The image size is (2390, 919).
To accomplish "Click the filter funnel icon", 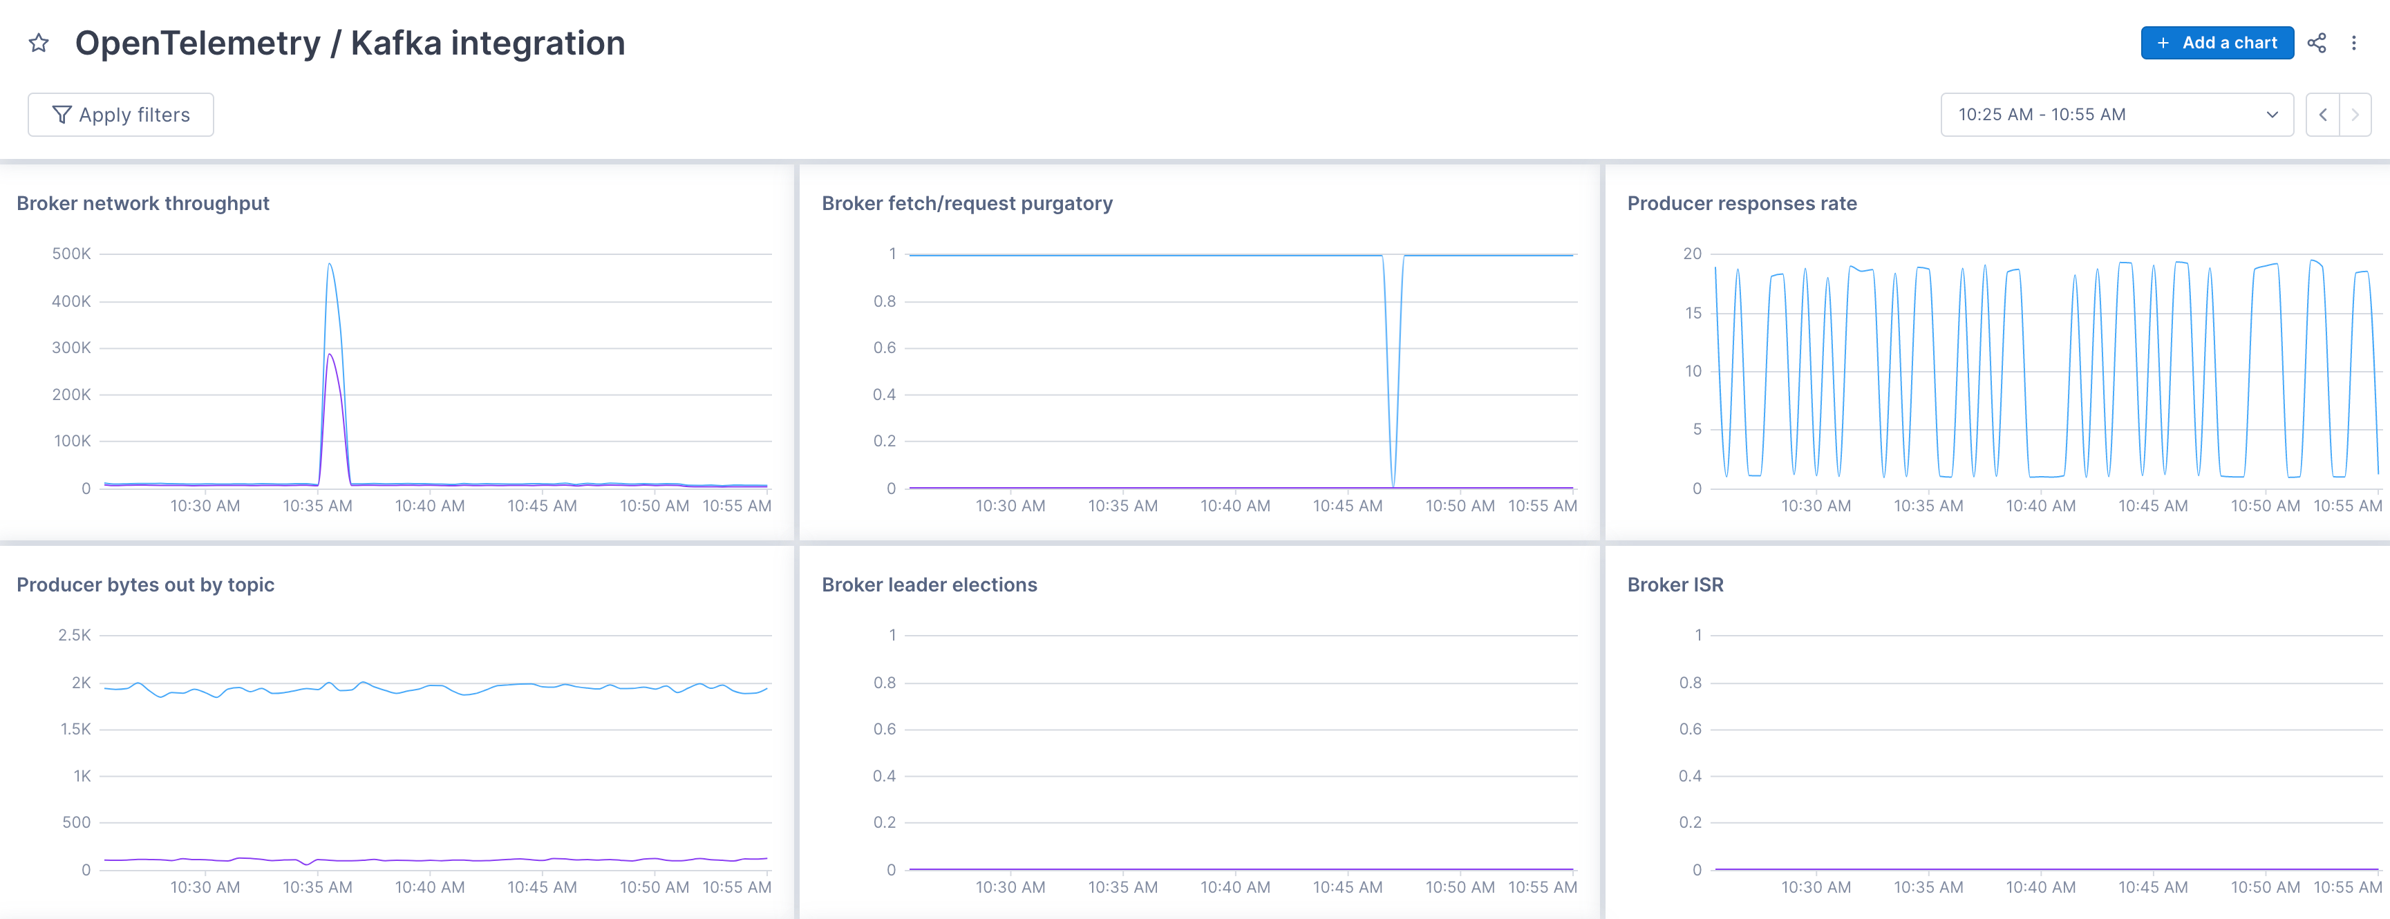I will tap(62, 114).
